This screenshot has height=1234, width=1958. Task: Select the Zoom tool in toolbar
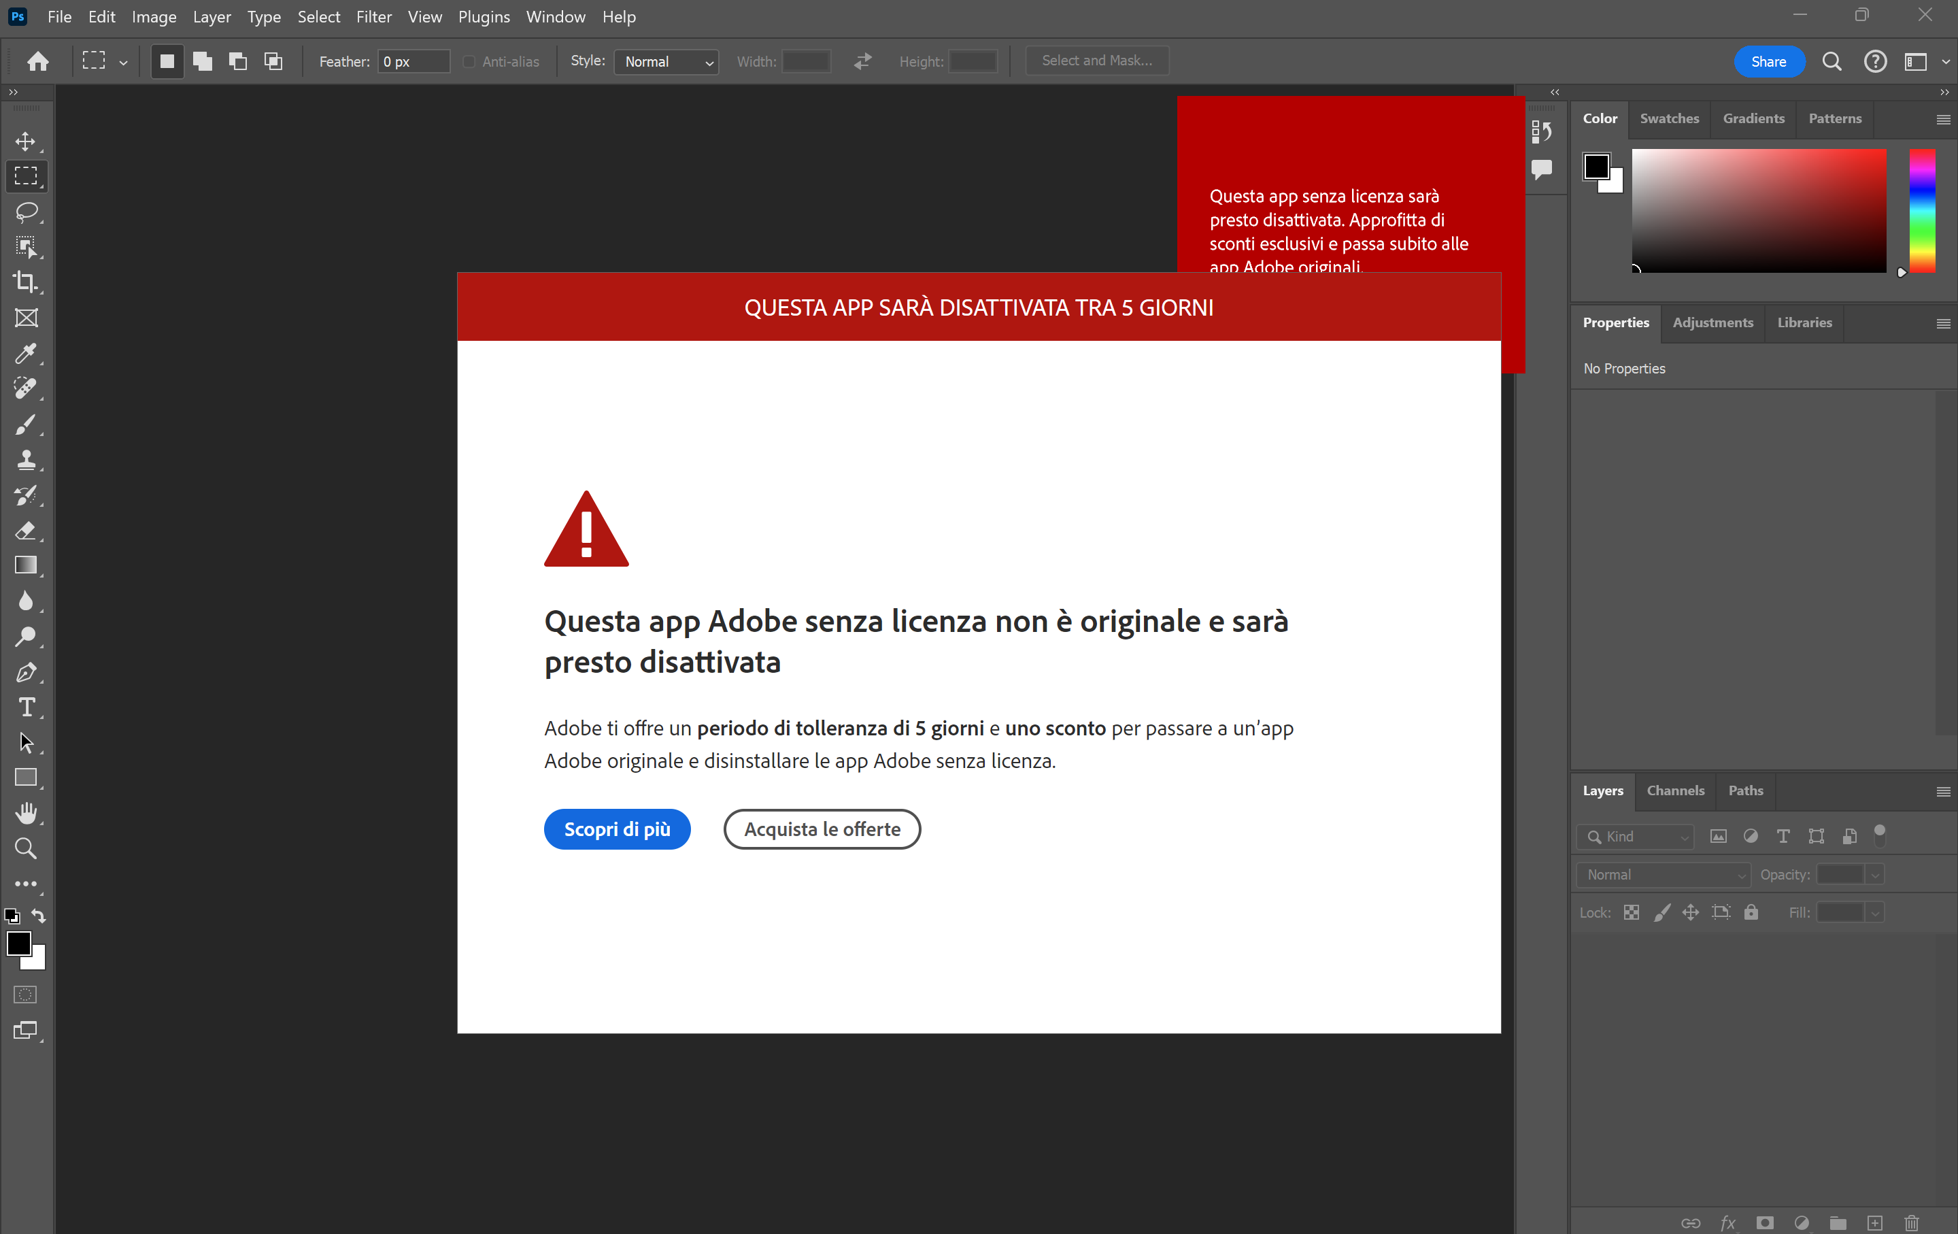(26, 848)
